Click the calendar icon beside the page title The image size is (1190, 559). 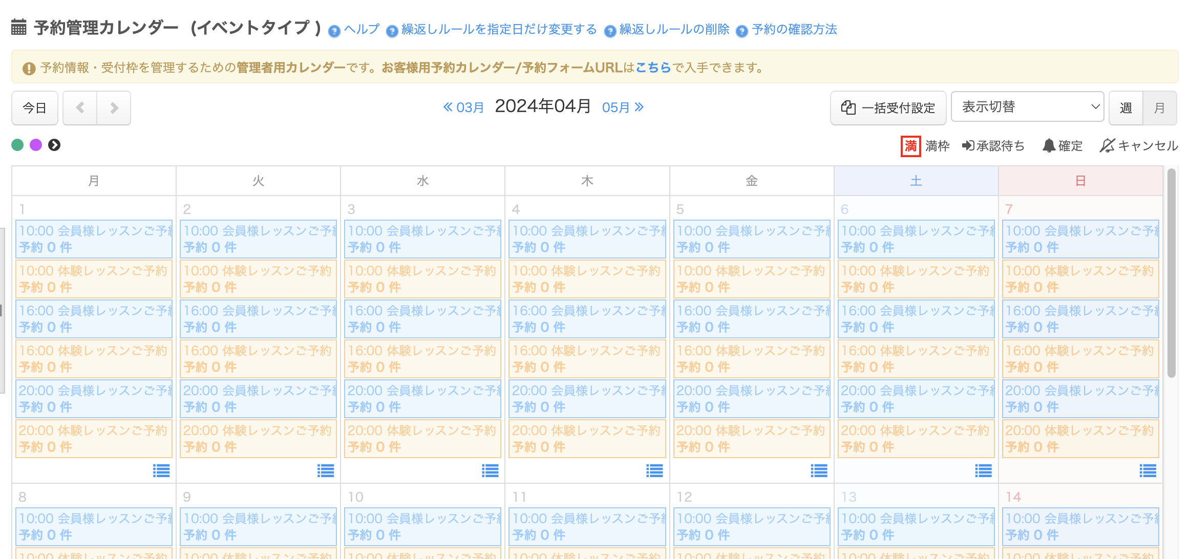19,27
